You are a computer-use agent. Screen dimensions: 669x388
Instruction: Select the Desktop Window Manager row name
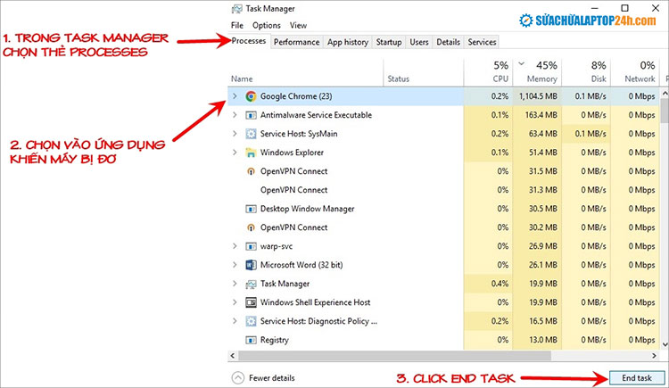pos(307,209)
